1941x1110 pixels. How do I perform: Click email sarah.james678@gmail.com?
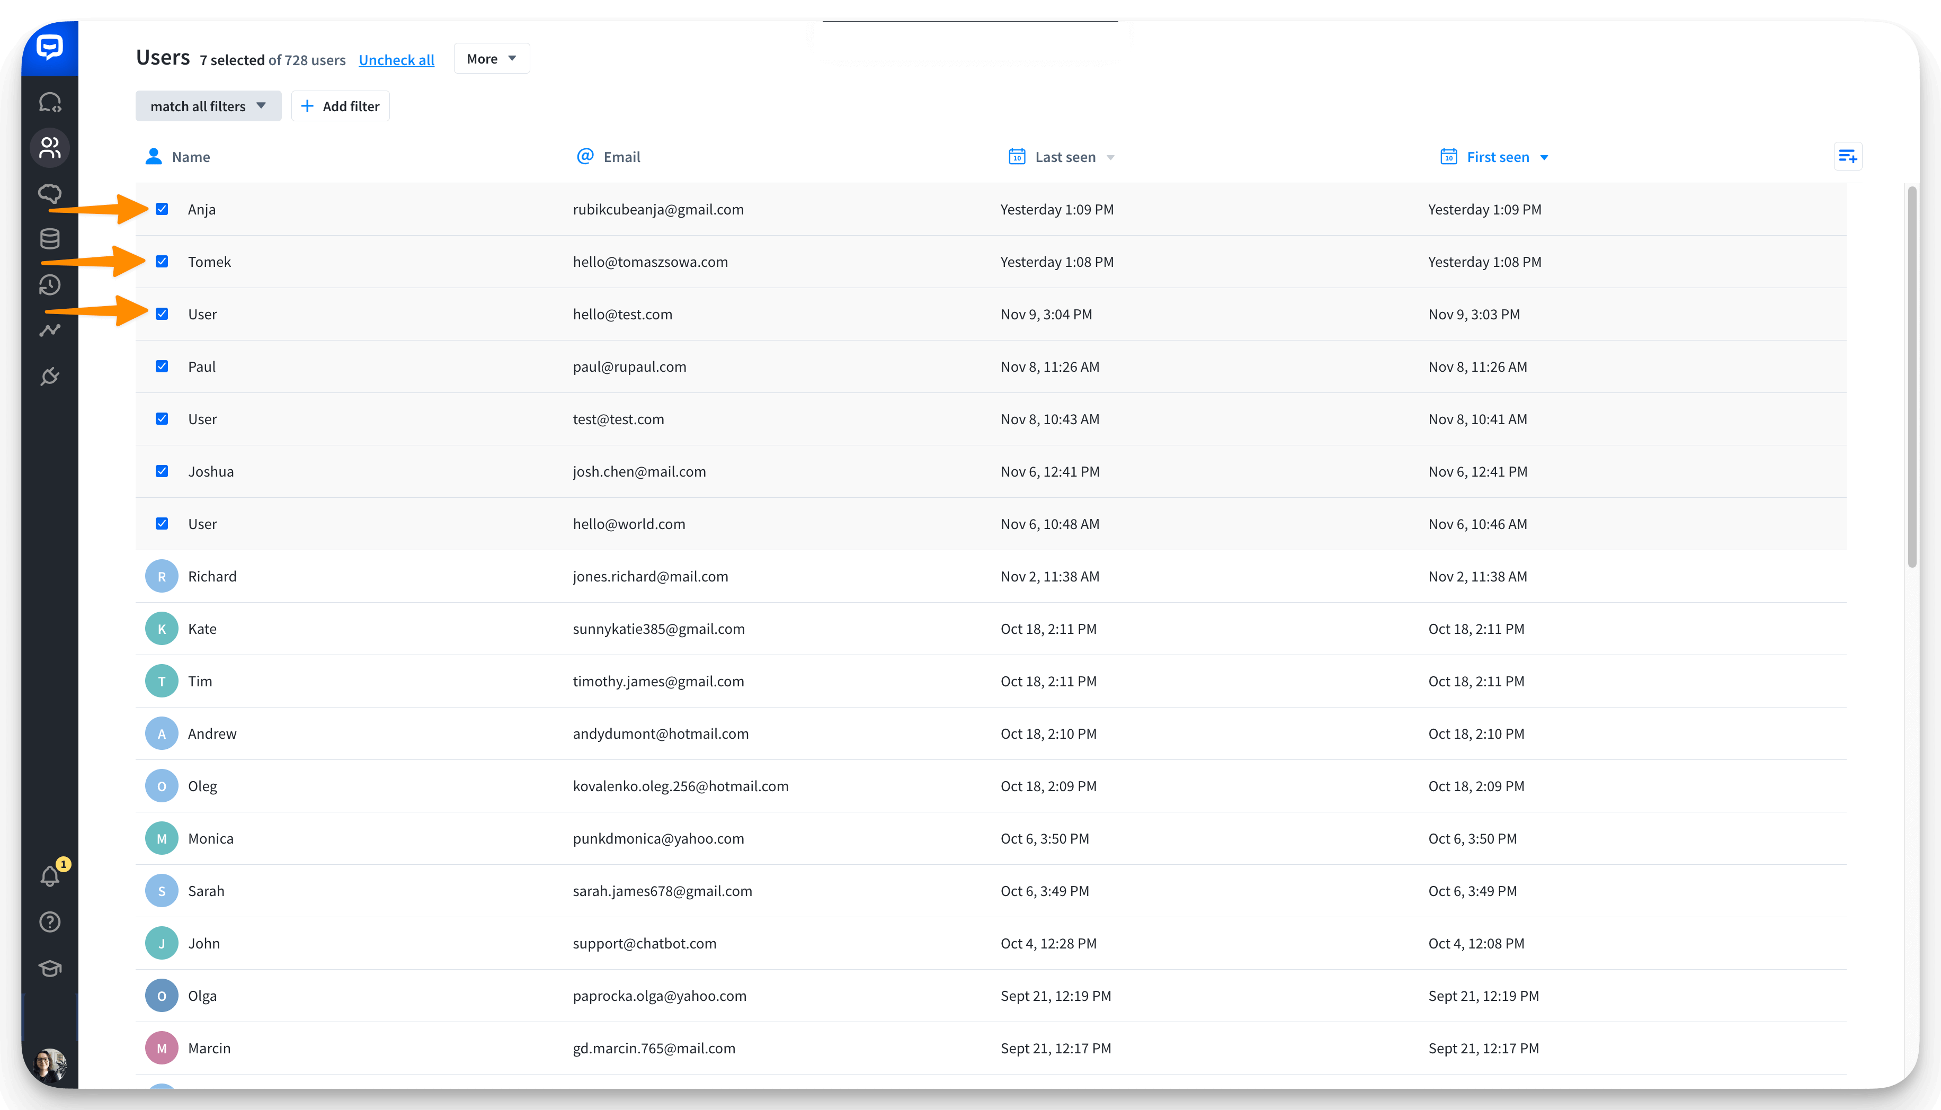point(663,891)
